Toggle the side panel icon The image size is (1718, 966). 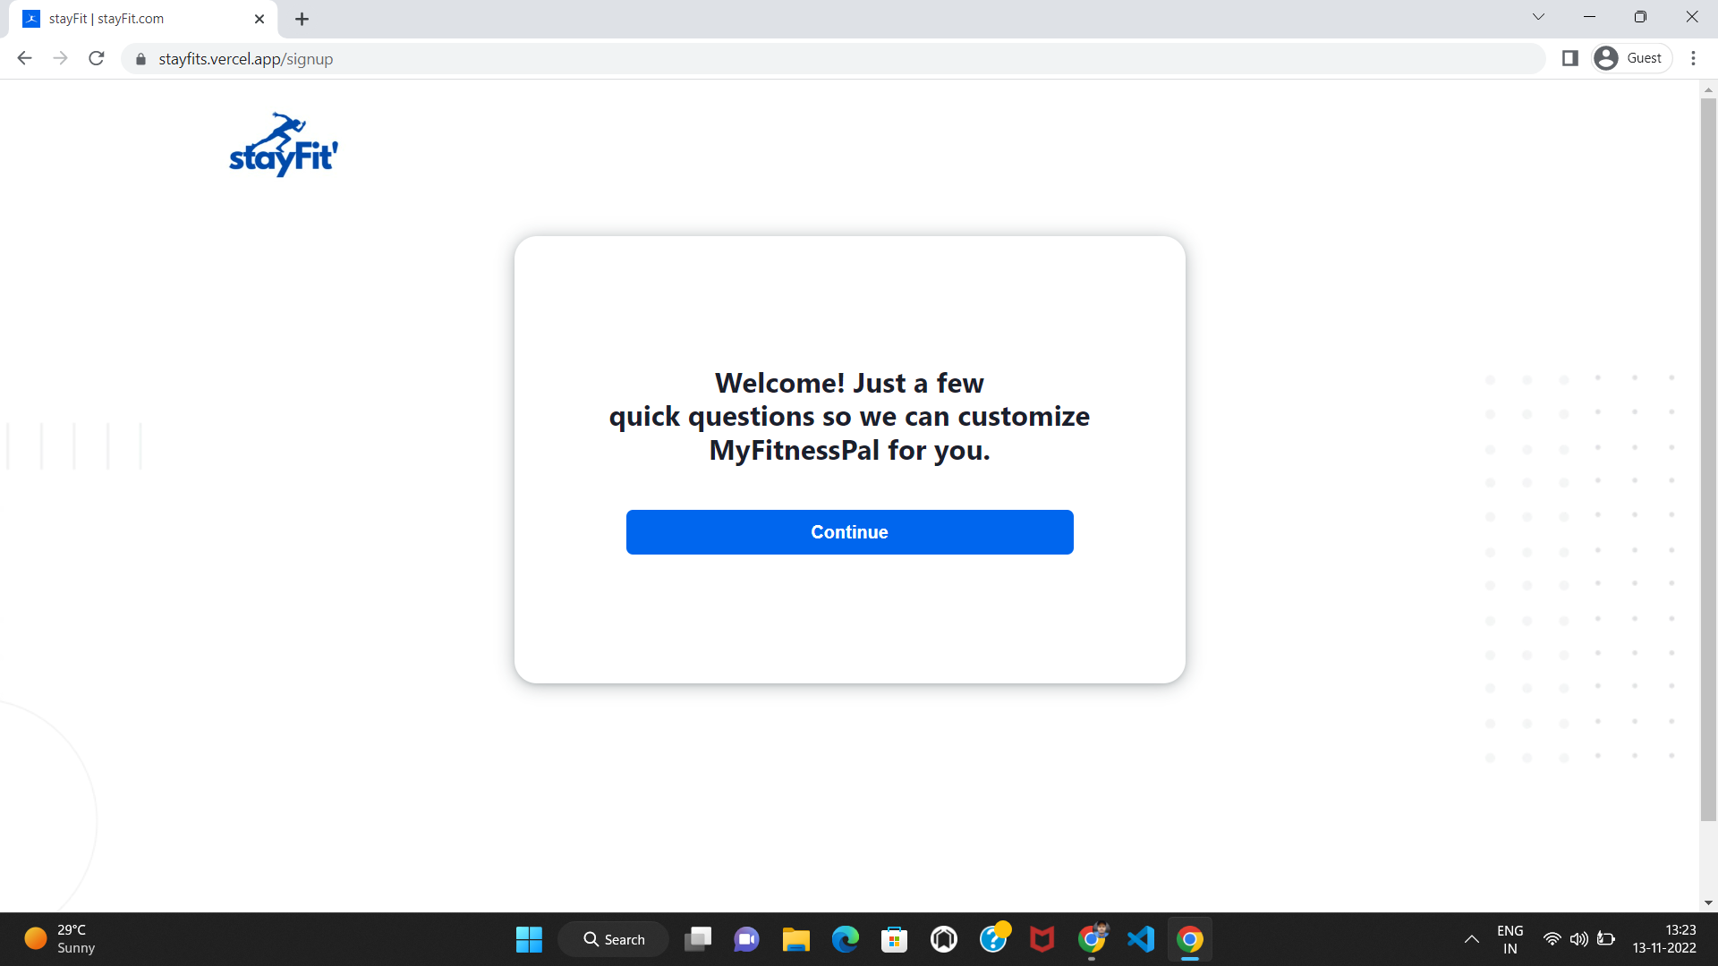tap(1569, 58)
